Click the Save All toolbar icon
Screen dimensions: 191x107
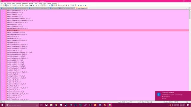8,5
